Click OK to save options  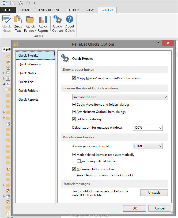click(x=135, y=208)
